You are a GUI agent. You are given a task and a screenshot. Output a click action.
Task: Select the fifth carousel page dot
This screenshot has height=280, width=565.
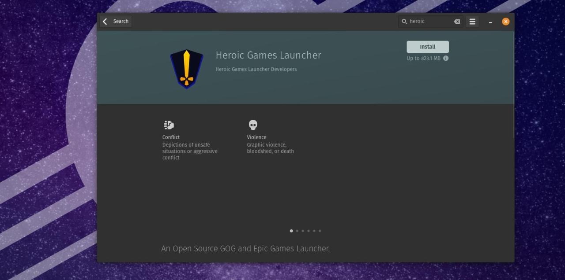point(314,231)
